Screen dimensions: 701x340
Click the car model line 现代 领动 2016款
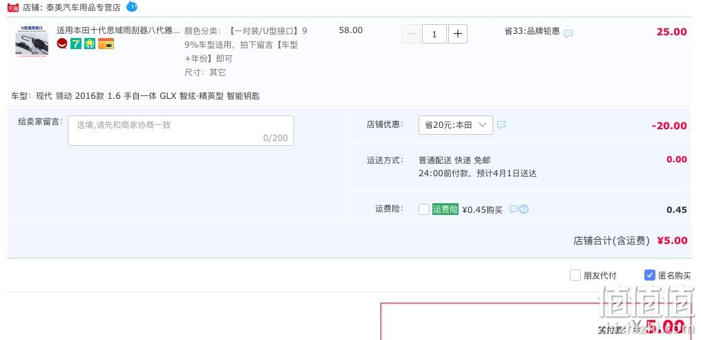coord(135,96)
